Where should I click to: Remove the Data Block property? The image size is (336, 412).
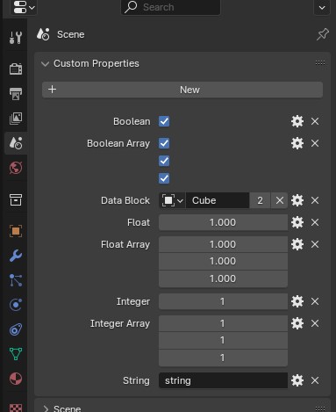[315, 200]
